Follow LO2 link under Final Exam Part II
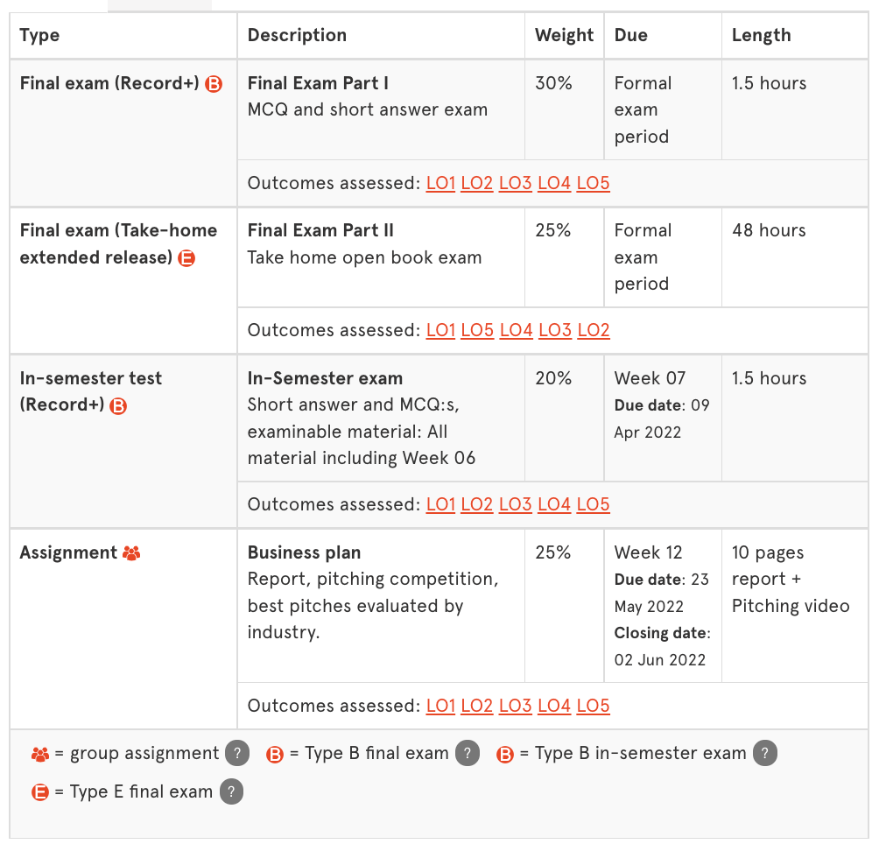The width and height of the screenshot is (879, 851). click(x=593, y=331)
